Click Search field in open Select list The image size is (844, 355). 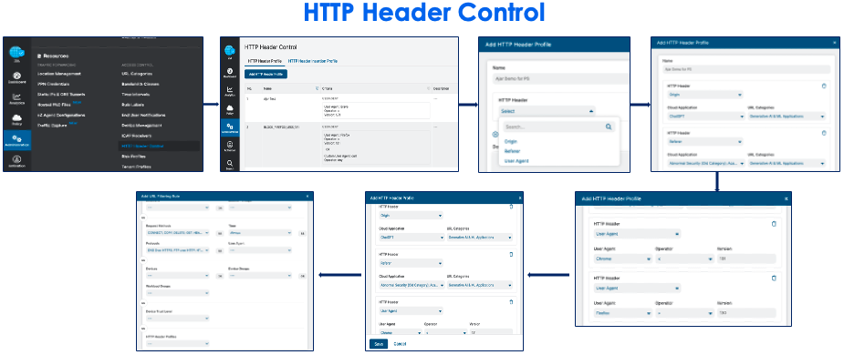(x=558, y=127)
